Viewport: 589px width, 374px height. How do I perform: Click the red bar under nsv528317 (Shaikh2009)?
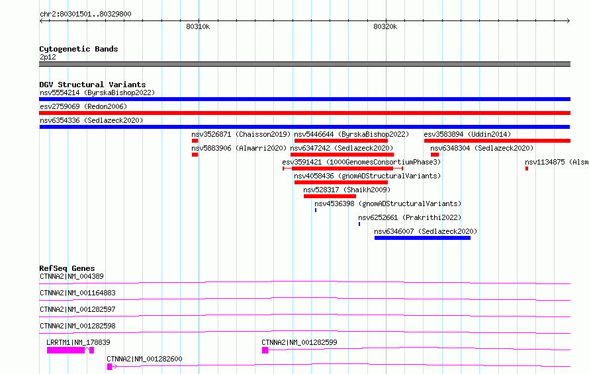click(x=330, y=196)
